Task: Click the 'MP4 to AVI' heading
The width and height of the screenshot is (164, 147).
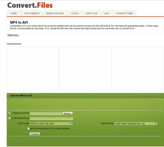Action: pyautogui.click(x=19, y=22)
